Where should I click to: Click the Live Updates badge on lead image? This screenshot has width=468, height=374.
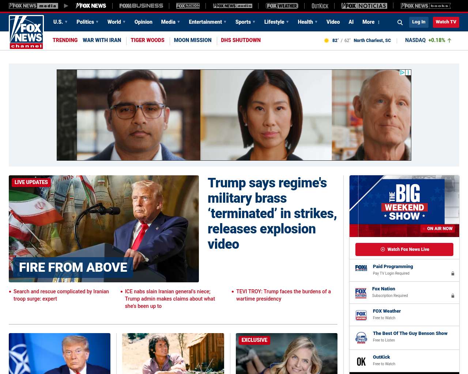click(x=31, y=182)
